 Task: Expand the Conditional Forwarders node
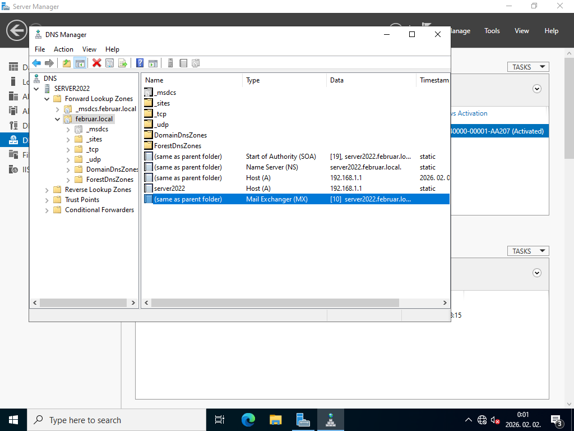coord(47,210)
